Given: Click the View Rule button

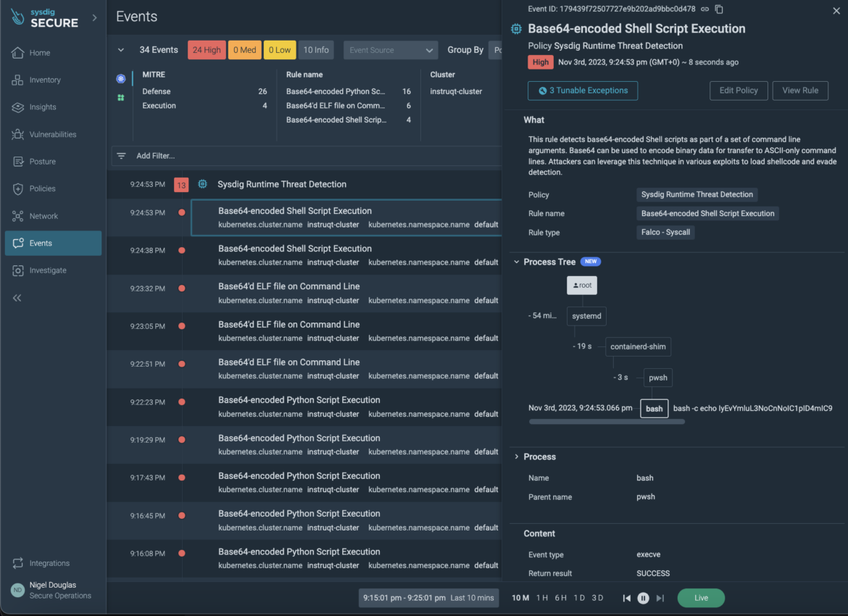Looking at the screenshot, I should click(x=800, y=91).
